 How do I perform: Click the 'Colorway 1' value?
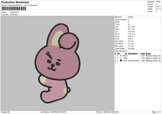click(x=14, y=15)
